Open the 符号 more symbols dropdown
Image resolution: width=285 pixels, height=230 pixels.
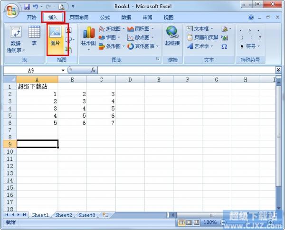(250, 46)
